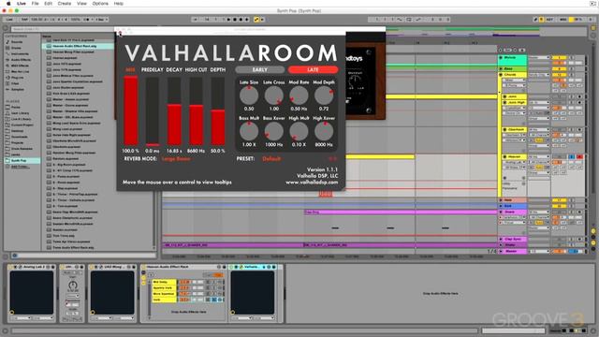This screenshot has width=599, height=337.
Task: Select Verb chain in rack
Action: tap(165, 300)
